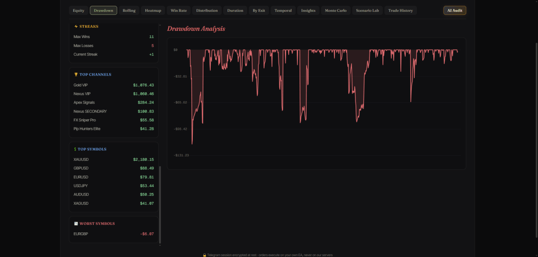
Task: Switch to the Duration tab
Action: [235, 10]
